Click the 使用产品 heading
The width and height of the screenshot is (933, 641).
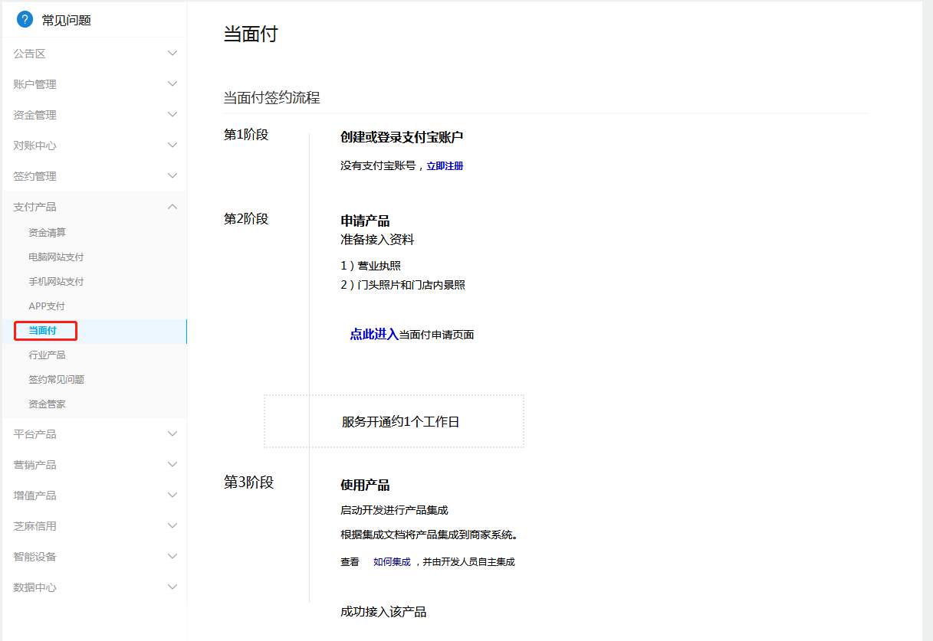point(365,486)
